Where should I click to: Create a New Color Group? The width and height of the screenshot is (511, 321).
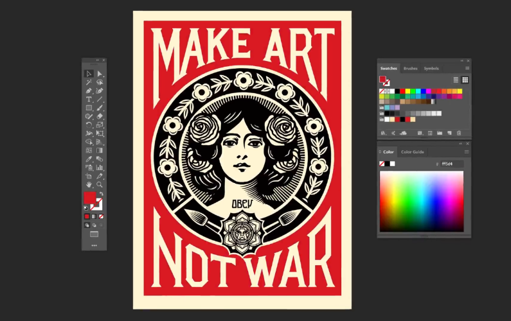pyautogui.click(x=440, y=133)
